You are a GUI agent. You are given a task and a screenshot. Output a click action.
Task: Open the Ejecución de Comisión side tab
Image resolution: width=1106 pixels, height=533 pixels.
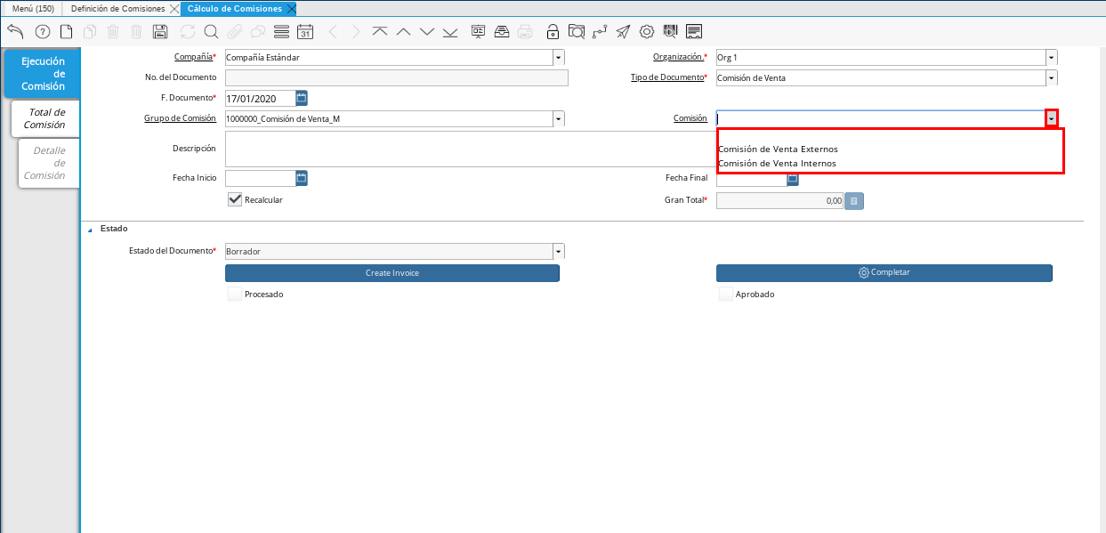coord(43,74)
